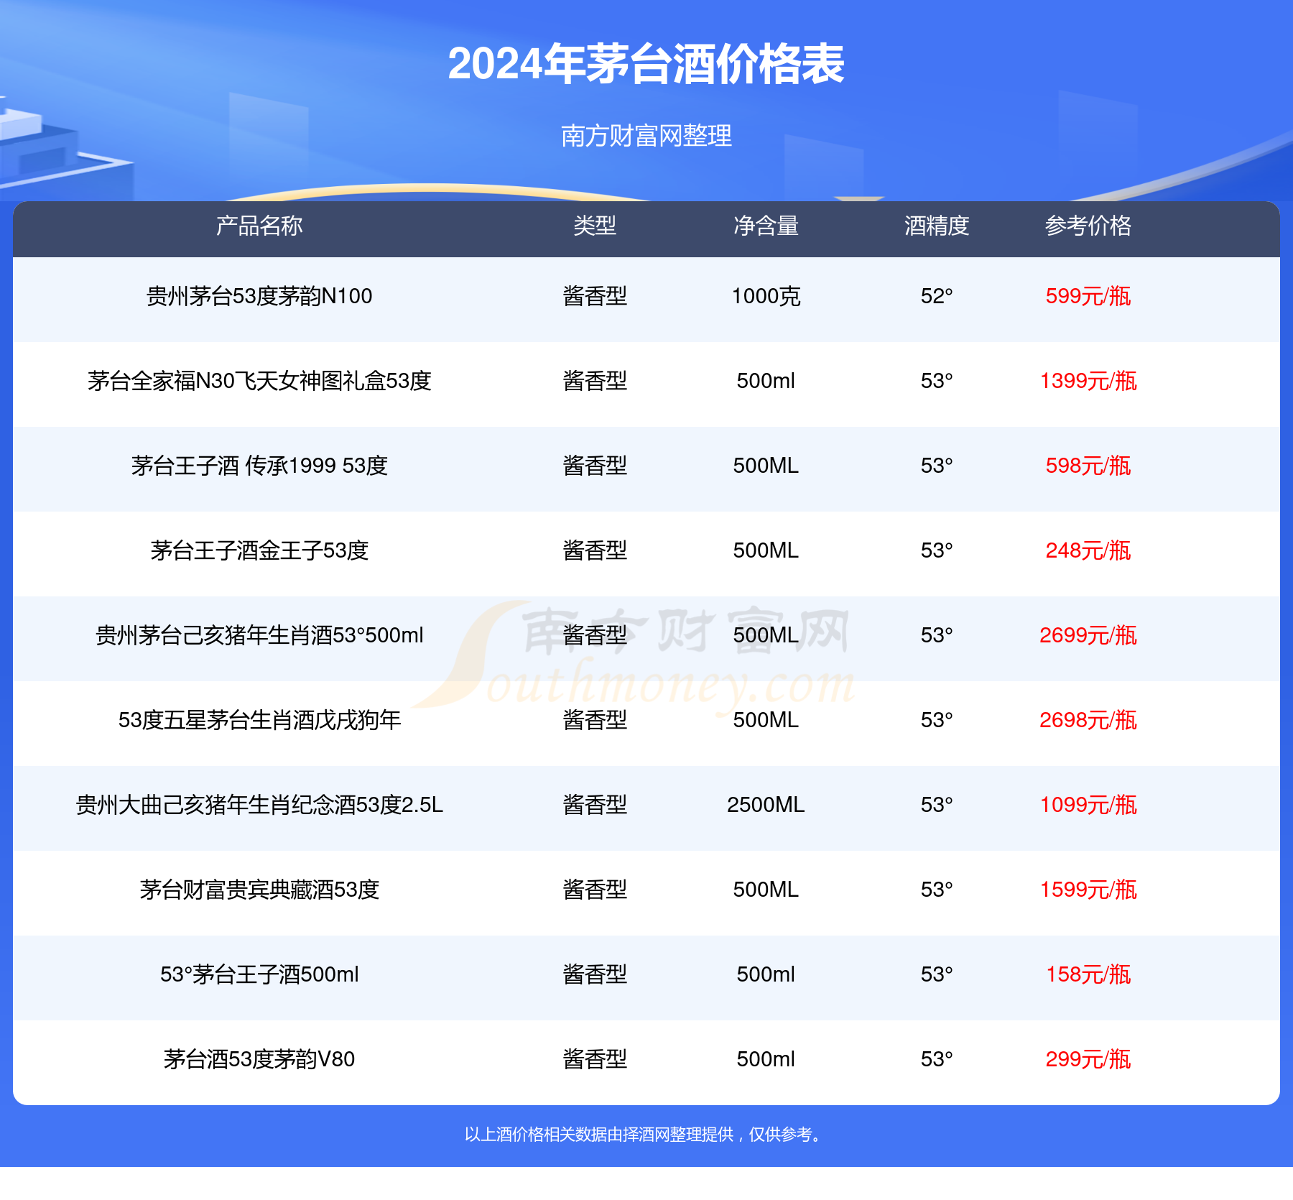
Task: Select 茅台财富贵宾典藏酒53度 product name
Action: coord(259,890)
